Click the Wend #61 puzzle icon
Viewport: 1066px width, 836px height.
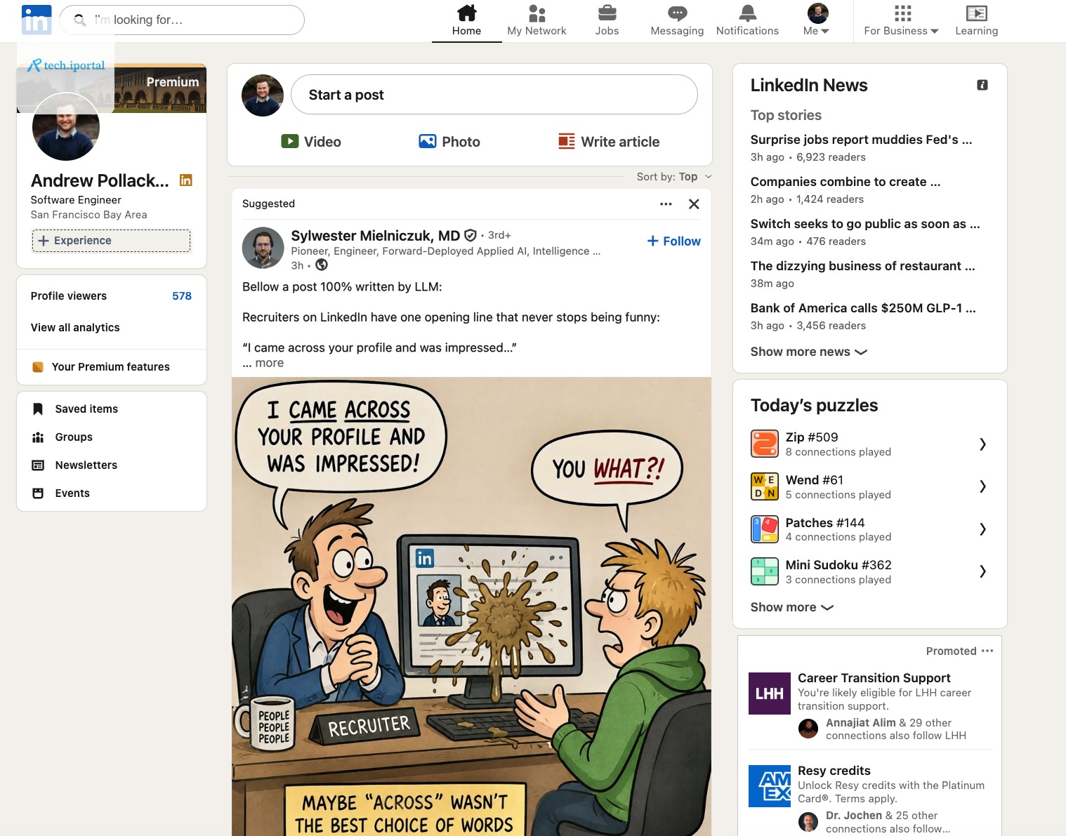765,486
